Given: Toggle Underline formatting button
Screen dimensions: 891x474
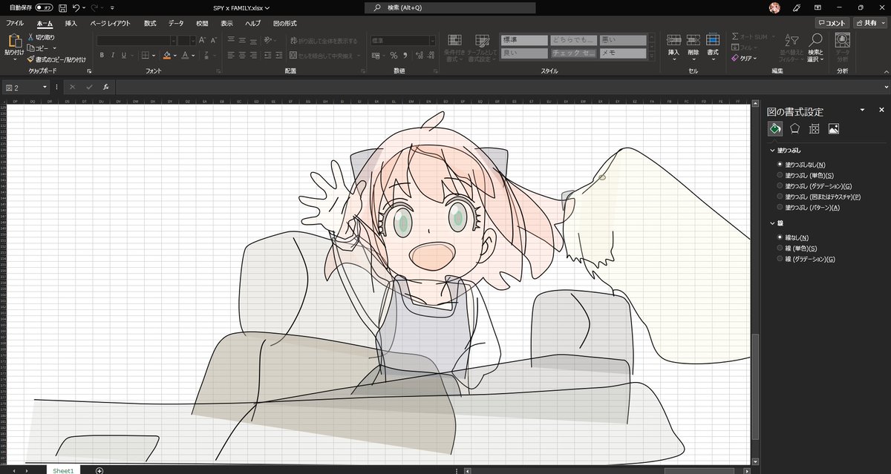Looking at the screenshot, I should (x=124, y=55).
